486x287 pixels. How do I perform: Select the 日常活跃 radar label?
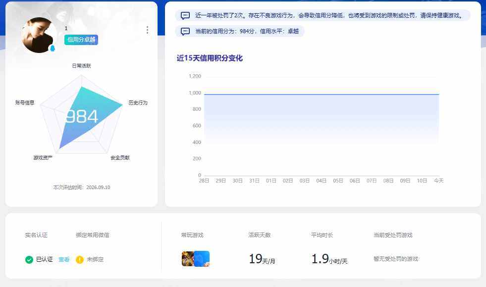point(82,66)
